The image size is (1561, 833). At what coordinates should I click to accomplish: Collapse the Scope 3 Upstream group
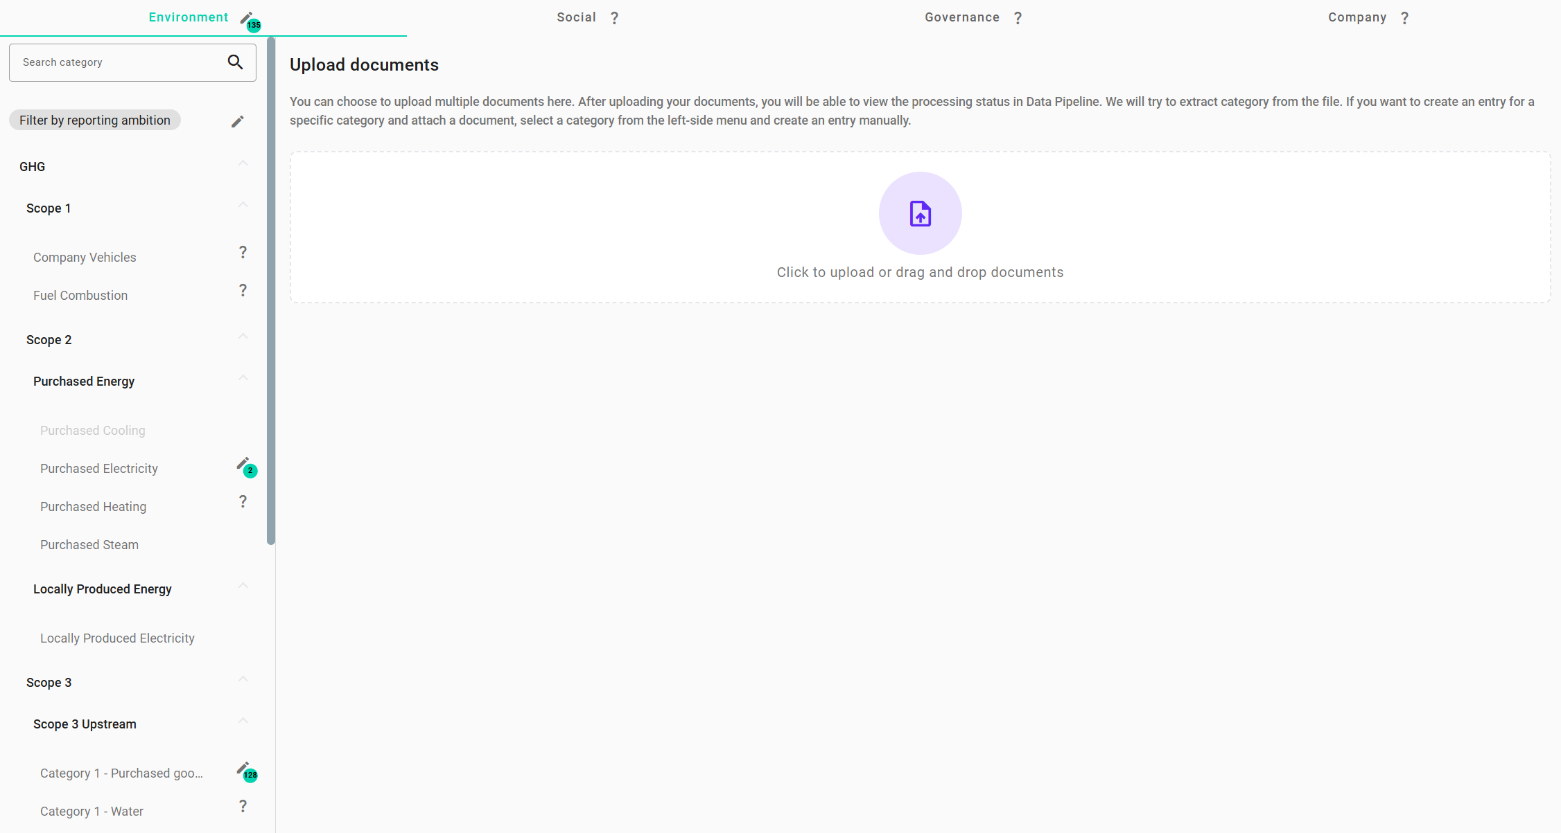[x=243, y=721]
